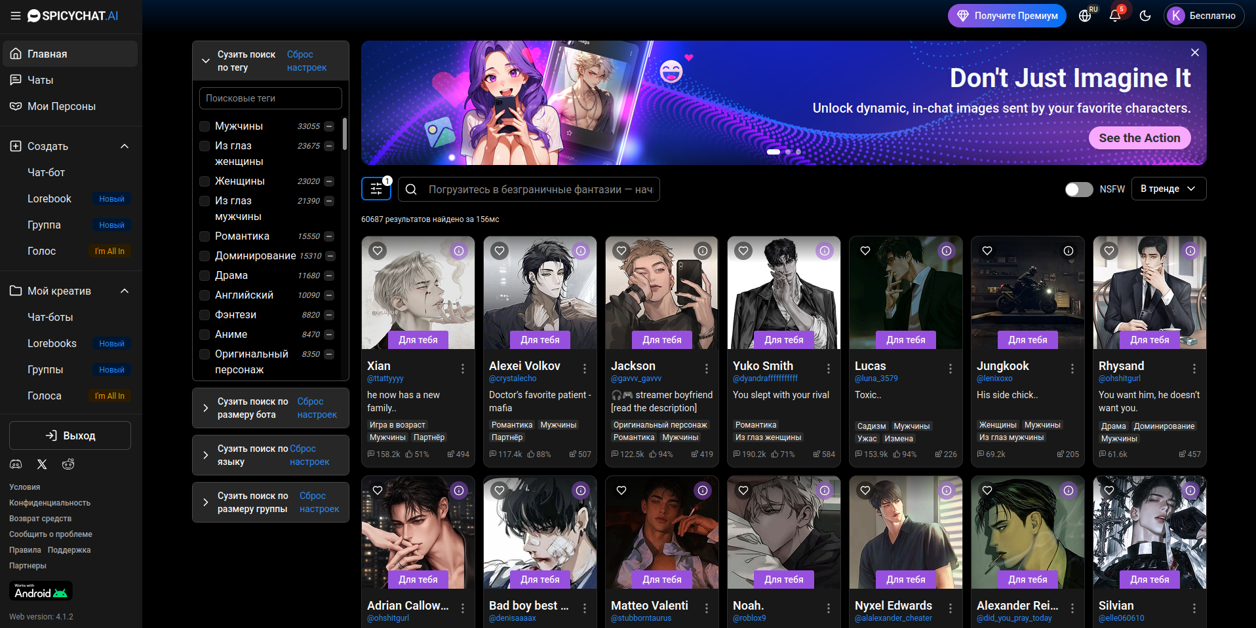
Task: Toggle dark mode moon icon
Action: 1145,16
